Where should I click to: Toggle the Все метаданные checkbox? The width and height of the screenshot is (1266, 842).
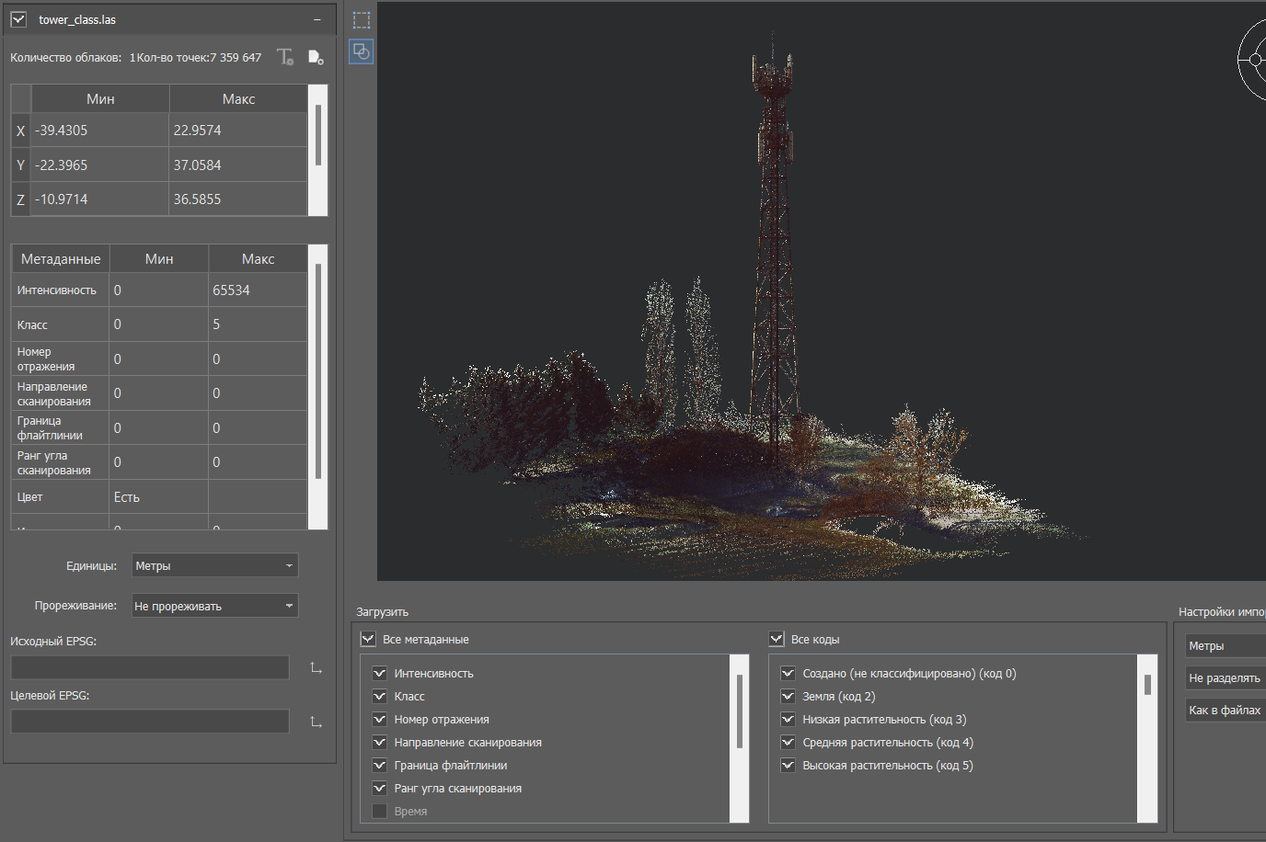tap(368, 639)
